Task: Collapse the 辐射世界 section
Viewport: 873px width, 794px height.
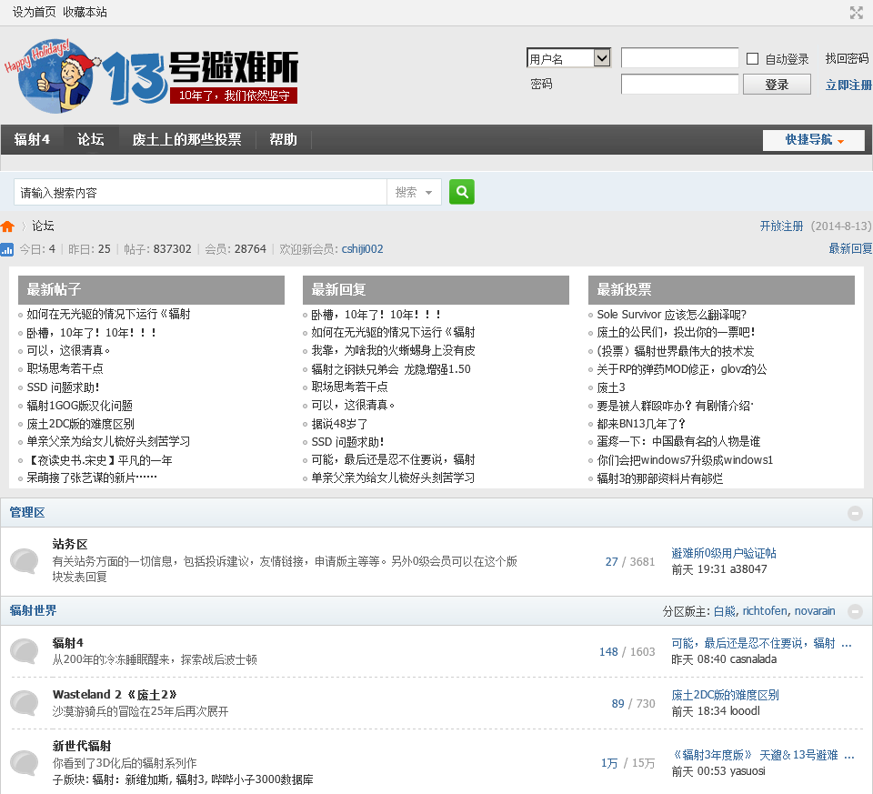Action: (855, 611)
